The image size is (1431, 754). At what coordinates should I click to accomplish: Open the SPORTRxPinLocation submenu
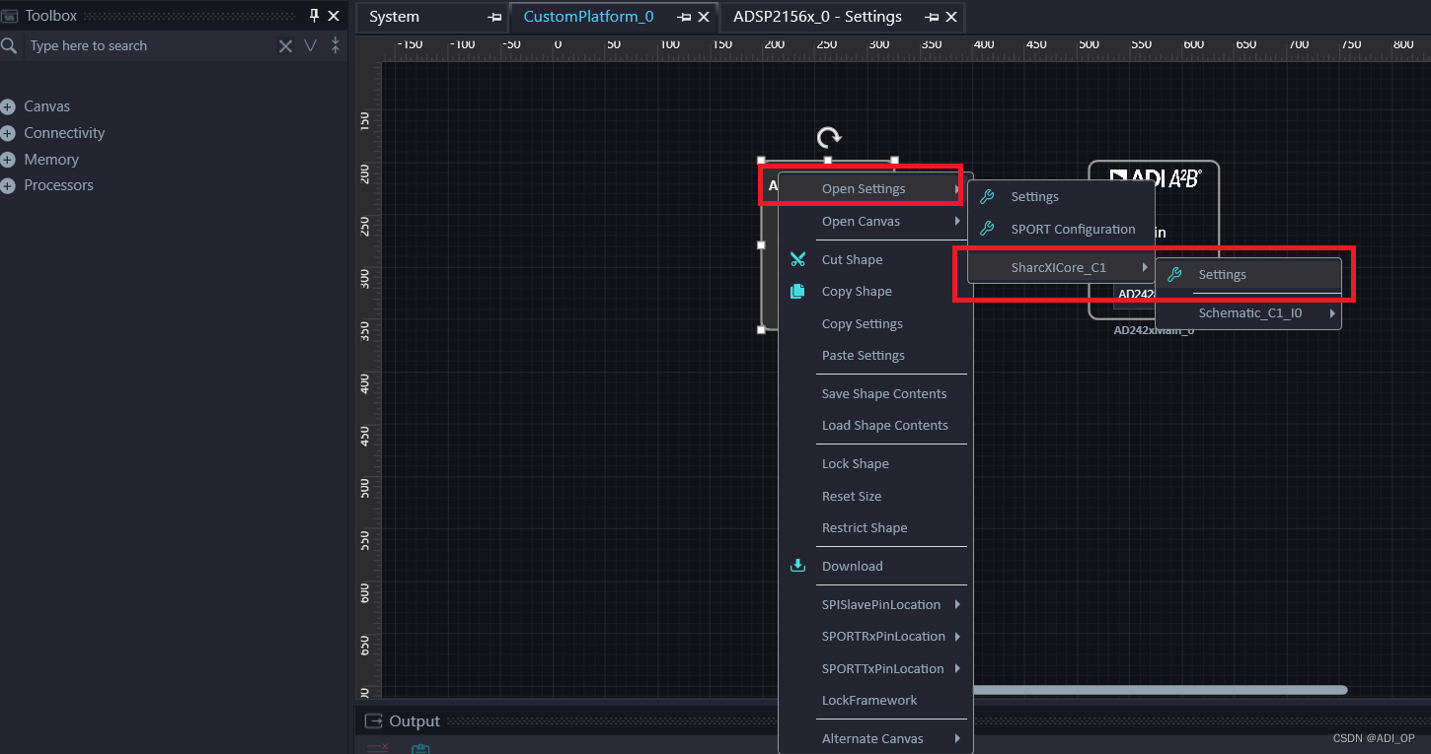pos(883,636)
